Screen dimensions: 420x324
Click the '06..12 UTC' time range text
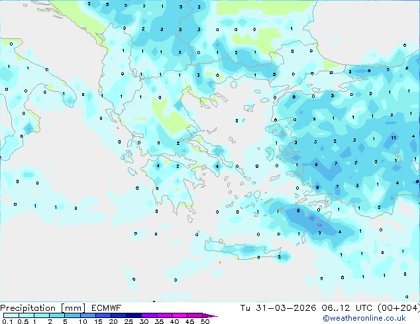[x=347, y=308]
